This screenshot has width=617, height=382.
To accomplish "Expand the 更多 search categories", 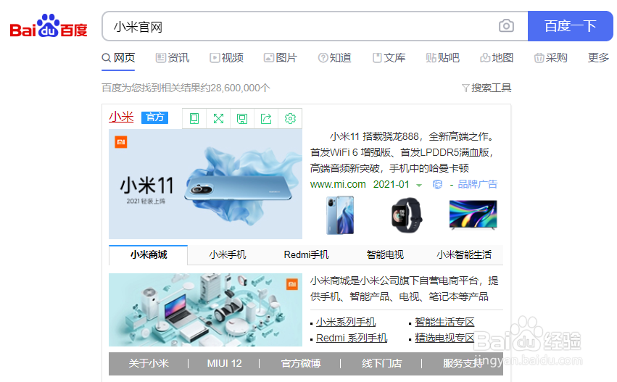I will coord(598,58).
